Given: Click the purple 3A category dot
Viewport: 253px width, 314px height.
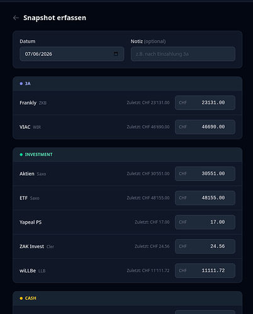Looking at the screenshot, I should coord(21,84).
